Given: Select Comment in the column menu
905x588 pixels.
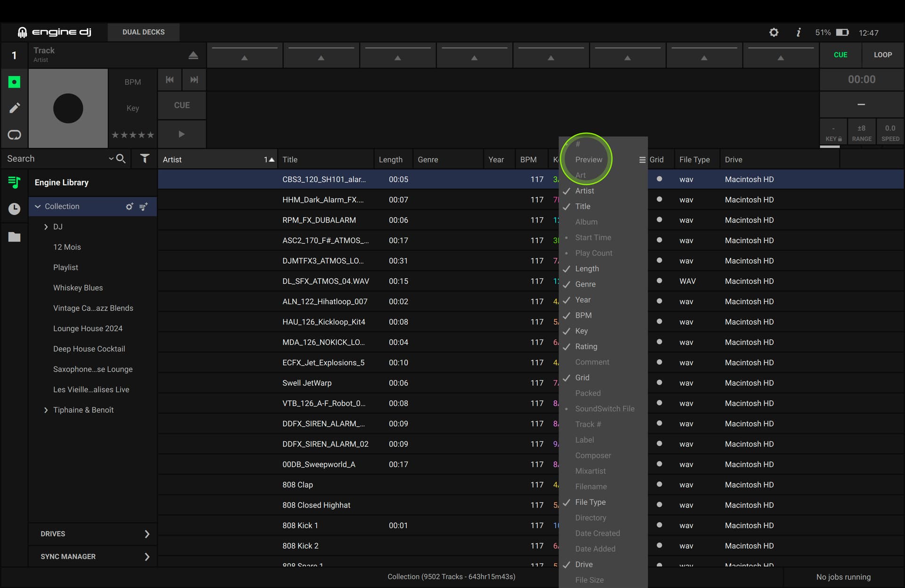Looking at the screenshot, I should [x=592, y=362].
